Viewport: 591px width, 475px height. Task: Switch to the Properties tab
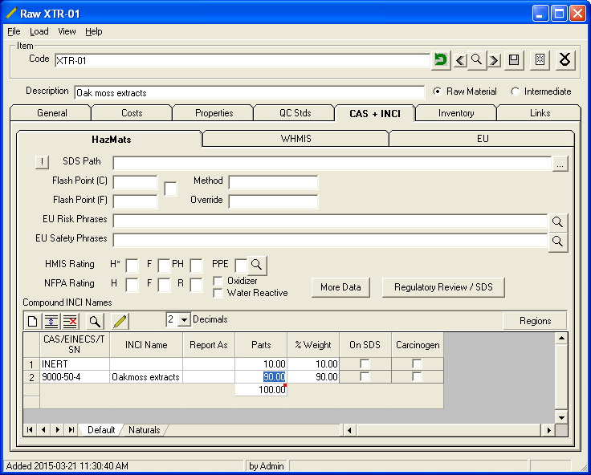(214, 113)
